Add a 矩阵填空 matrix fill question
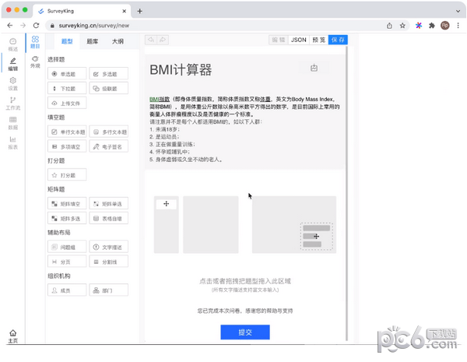The image size is (467, 362). 67,203
